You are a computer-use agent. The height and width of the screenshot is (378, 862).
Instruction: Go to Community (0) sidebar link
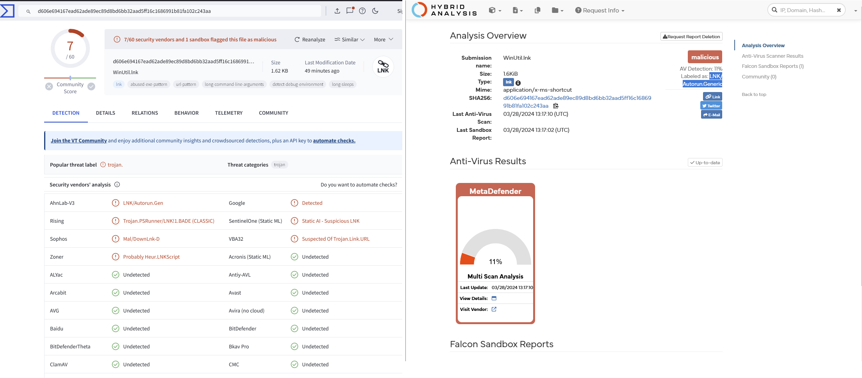[759, 77]
